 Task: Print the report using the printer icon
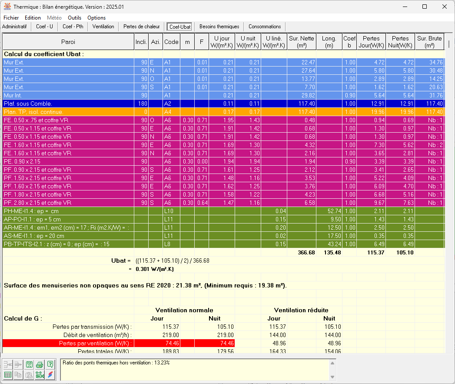click(x=40, y=364)
